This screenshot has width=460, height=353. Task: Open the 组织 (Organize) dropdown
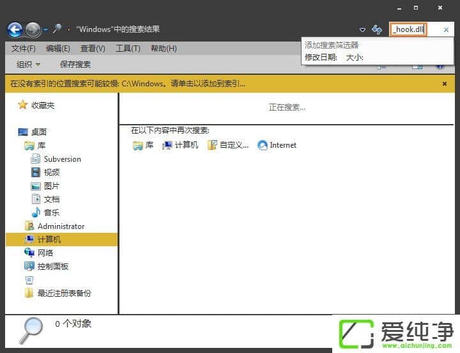[29, 65]
